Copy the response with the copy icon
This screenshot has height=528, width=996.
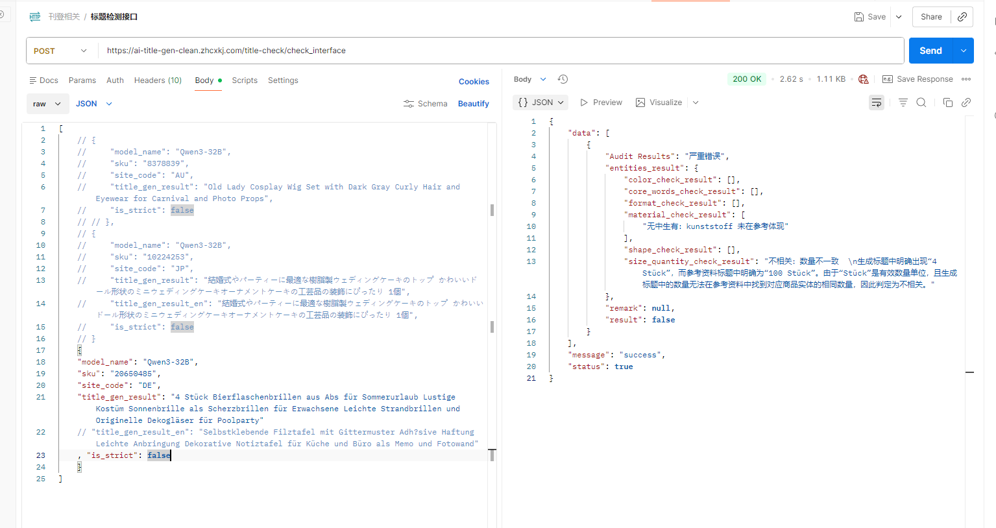[x=948, y=102]
